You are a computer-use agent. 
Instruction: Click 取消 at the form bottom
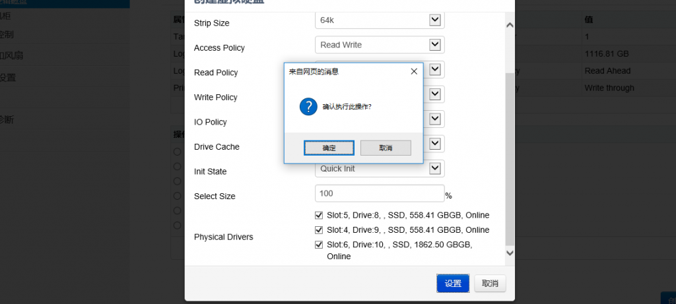click(x=490, y=284)
